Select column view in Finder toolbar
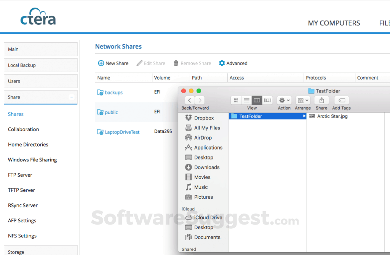Viewport: 390px width, 255px height. [256, 100]
